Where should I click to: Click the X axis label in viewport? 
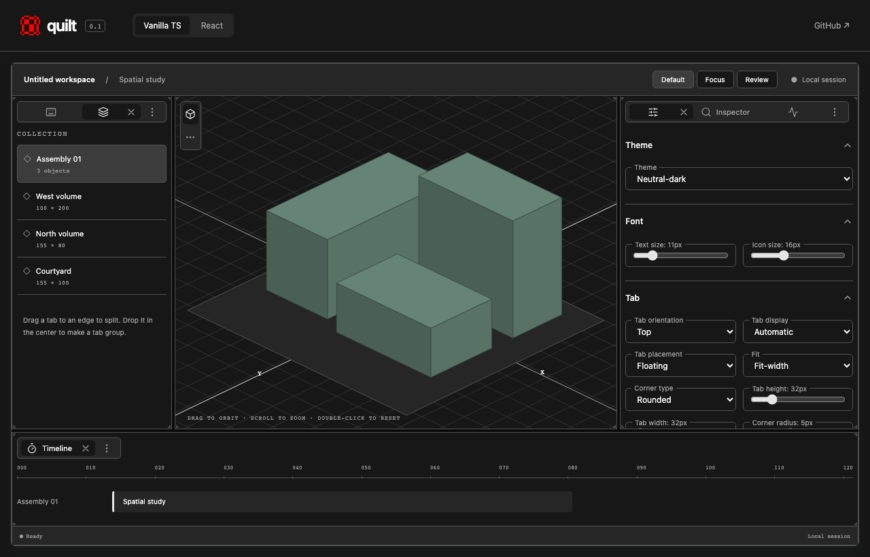tap(542, 372)
